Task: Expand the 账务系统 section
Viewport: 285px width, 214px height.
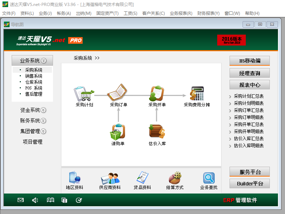Action: coord(43,120)
